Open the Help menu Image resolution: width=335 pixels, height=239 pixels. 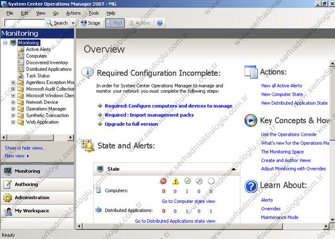pos(111,13)
